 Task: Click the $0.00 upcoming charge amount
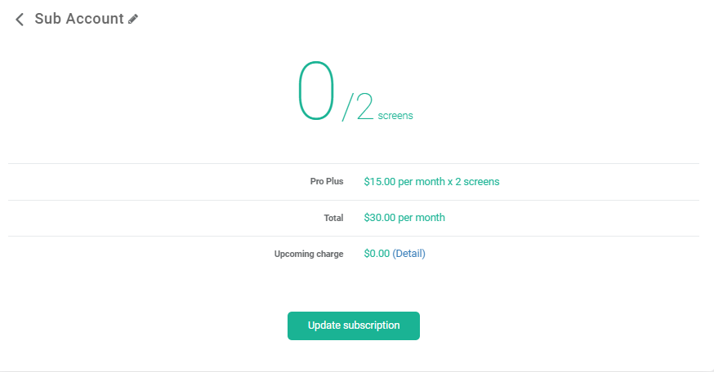pos(377,254)
